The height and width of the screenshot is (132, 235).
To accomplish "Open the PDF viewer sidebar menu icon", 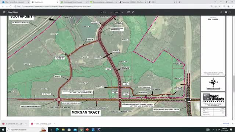I will [4, 12].
